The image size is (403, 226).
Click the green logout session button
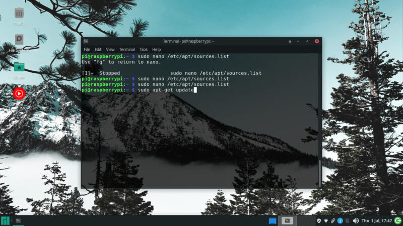click(398, 220)
